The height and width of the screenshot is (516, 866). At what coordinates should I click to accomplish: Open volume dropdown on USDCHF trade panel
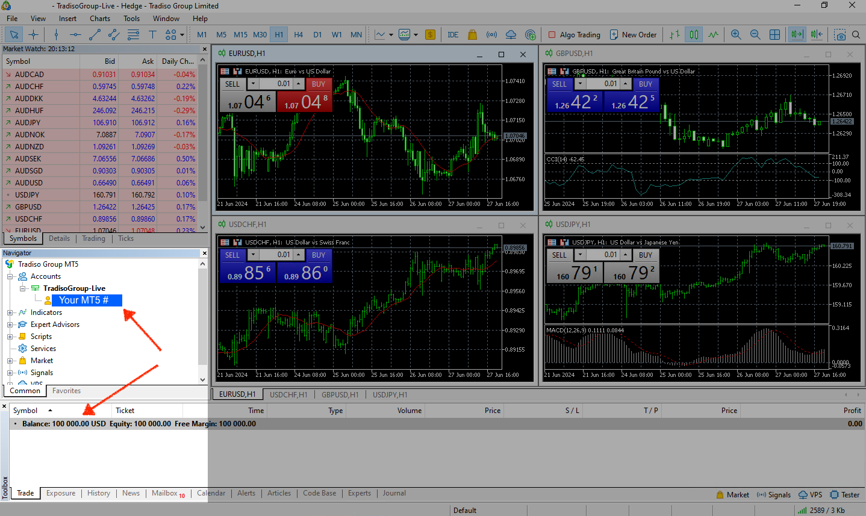(253, 255)
